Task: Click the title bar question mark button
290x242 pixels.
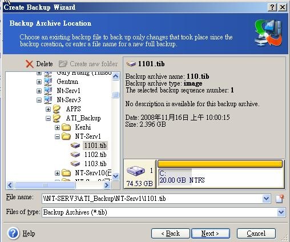Action: tap(272, 7)
